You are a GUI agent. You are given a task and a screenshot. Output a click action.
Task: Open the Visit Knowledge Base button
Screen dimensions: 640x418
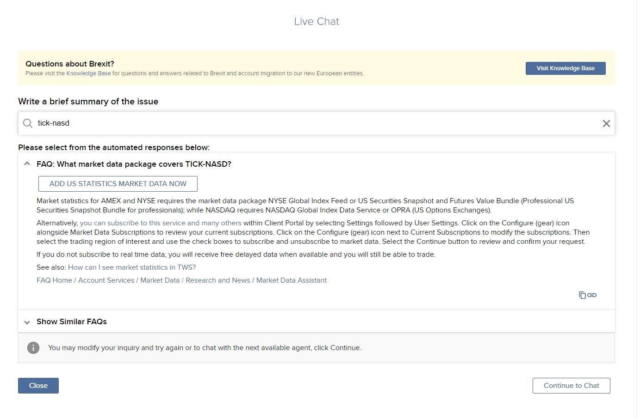(565, 68)
